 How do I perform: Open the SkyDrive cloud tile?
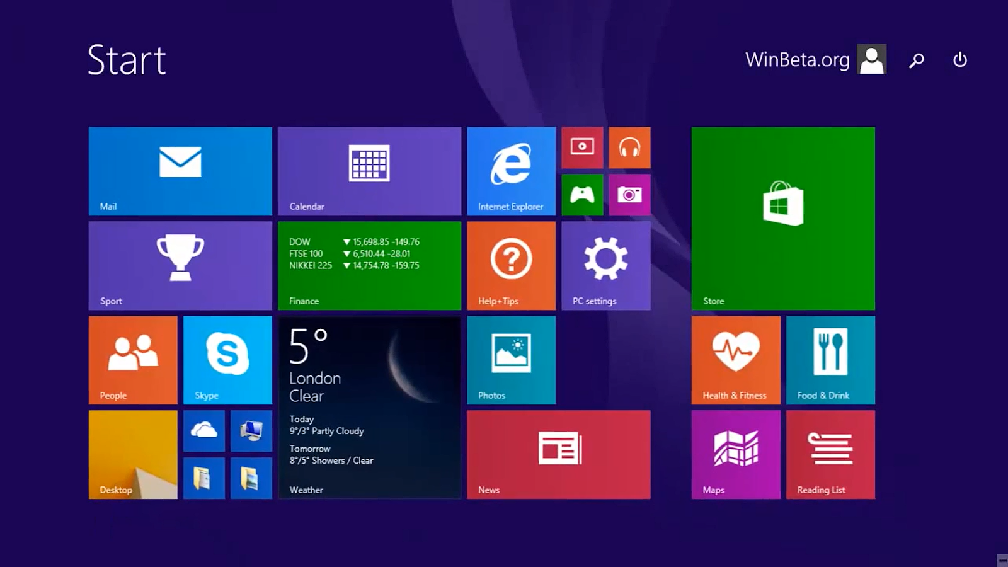(x=203, y=431)
